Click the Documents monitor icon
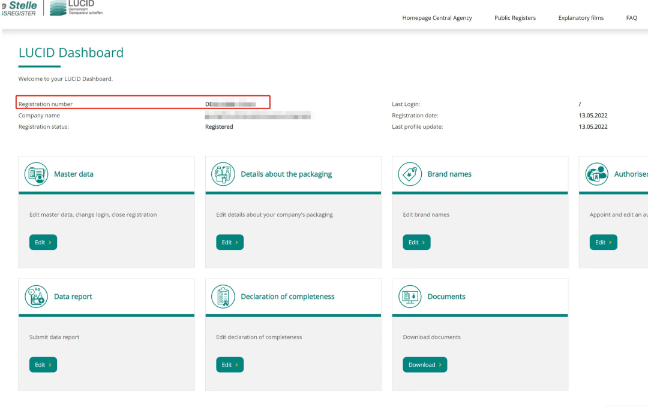 coord(410,297)
